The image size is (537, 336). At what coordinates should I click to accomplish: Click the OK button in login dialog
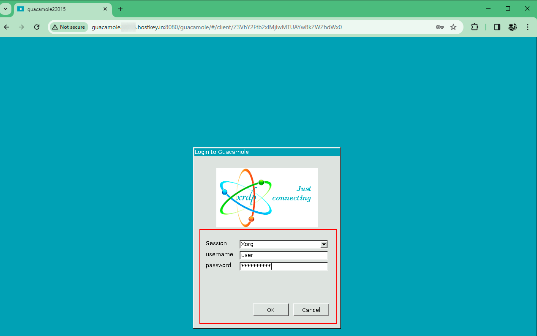pyautogui.click(x=271, y=310)
